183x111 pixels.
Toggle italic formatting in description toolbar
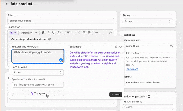(x=48, y=33)
